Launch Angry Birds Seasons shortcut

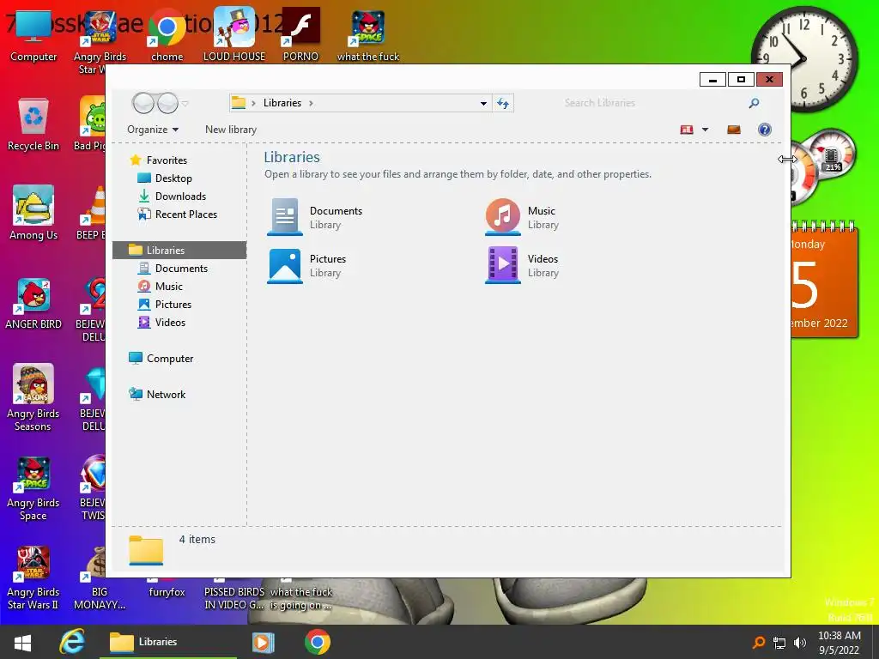click(x=33, y=398)
